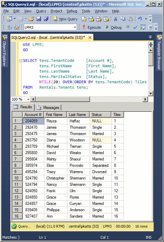This screenshot has width=164, height=242.
Task: Select the 204059 account cell
Action: tap(34, 121)
